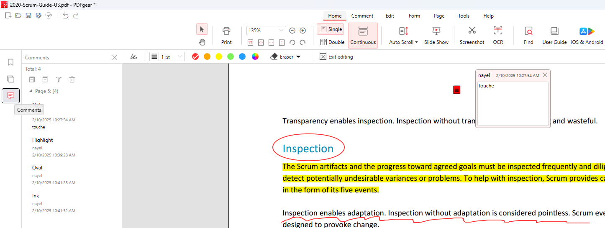
Task: Click Exit editing button
Action: (x=336, y=57)
